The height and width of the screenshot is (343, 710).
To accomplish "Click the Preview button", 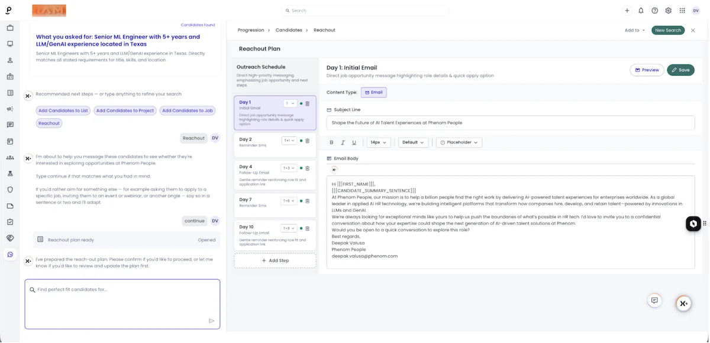I will (x=647, y=70).
